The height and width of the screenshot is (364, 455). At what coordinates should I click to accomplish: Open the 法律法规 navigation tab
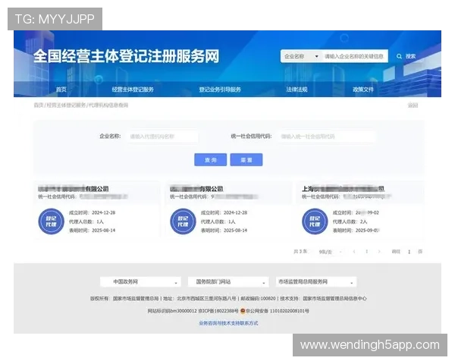pyautogui.click(x=297, y=89)
